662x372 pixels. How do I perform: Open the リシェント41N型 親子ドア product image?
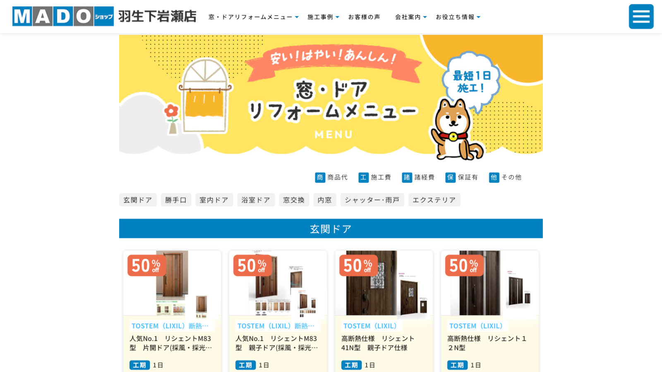pos(384,283)
